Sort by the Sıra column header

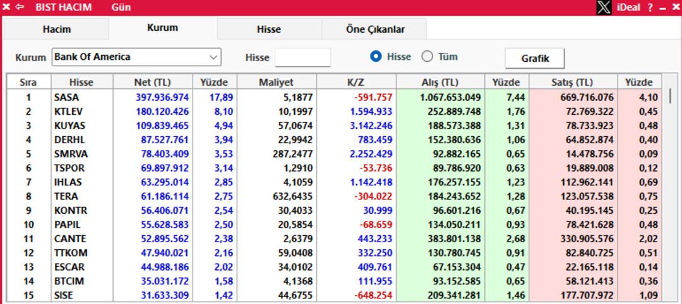point(28,82)
